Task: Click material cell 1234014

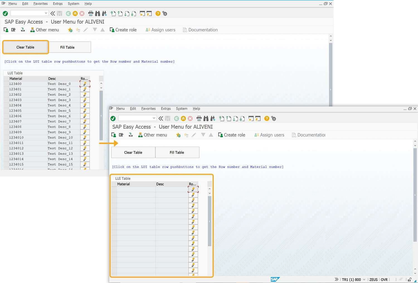Action: pos(28,159)
